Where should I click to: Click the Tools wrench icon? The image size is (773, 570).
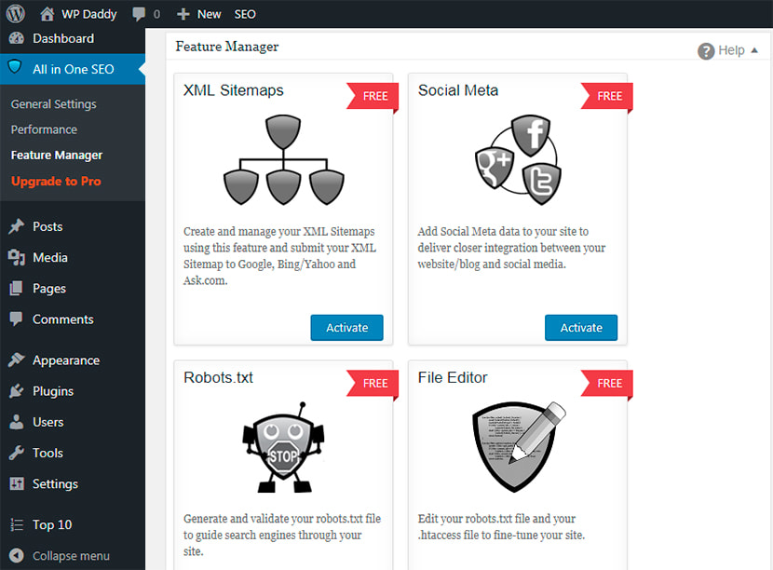click(16, 453)
